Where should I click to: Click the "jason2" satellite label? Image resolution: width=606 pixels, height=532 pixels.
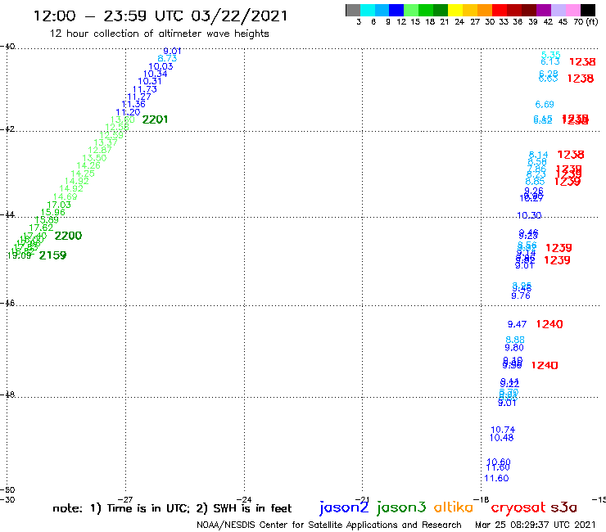pos(344,507)
